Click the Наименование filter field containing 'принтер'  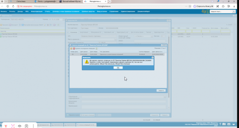pyautogui.click(x=32, y=31)
